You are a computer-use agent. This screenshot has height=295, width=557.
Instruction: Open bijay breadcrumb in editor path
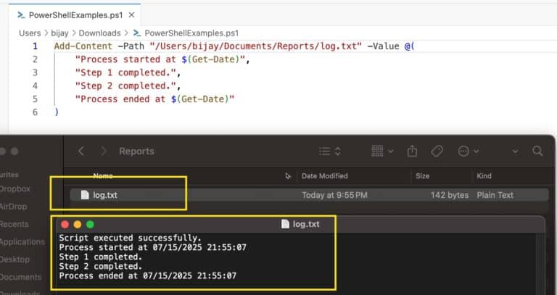tap(59, 33)
